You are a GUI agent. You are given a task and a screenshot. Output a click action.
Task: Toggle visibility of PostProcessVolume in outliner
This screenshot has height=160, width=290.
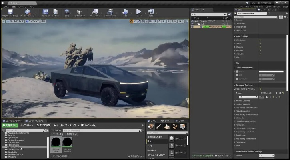pyautogui.click(x=192, y=27)
